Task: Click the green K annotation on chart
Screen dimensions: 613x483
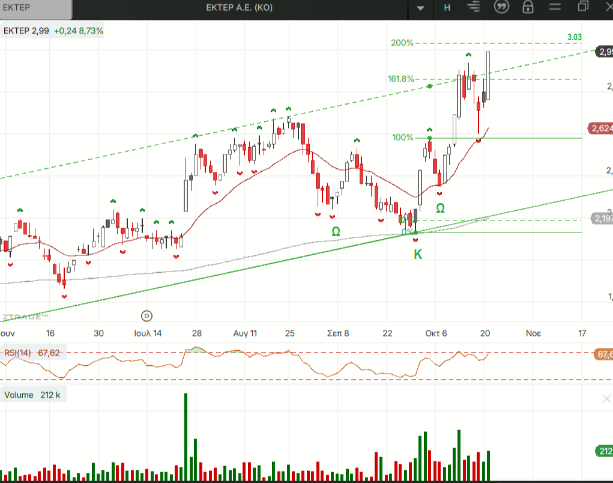Action: pyautogui.click(x=417, y=254)
